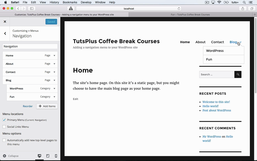Check Automatically add new top-level pages

coord(4,140)
